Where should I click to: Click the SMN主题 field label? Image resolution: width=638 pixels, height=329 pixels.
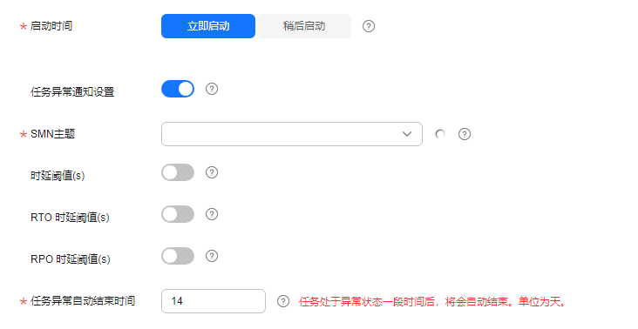[52, 134]
